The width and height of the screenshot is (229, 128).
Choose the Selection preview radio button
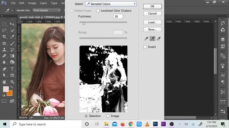point(86,116)
